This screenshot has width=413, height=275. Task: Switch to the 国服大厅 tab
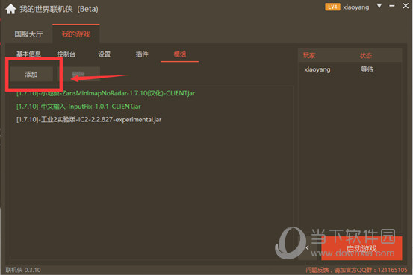pyautogui.click(x=28, y=34)
